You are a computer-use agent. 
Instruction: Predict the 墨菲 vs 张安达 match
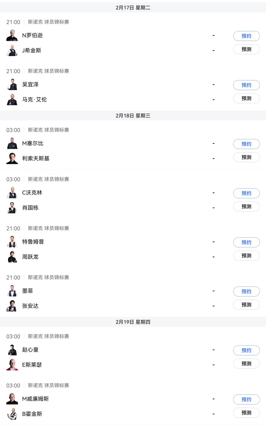(x=246, y=305)
